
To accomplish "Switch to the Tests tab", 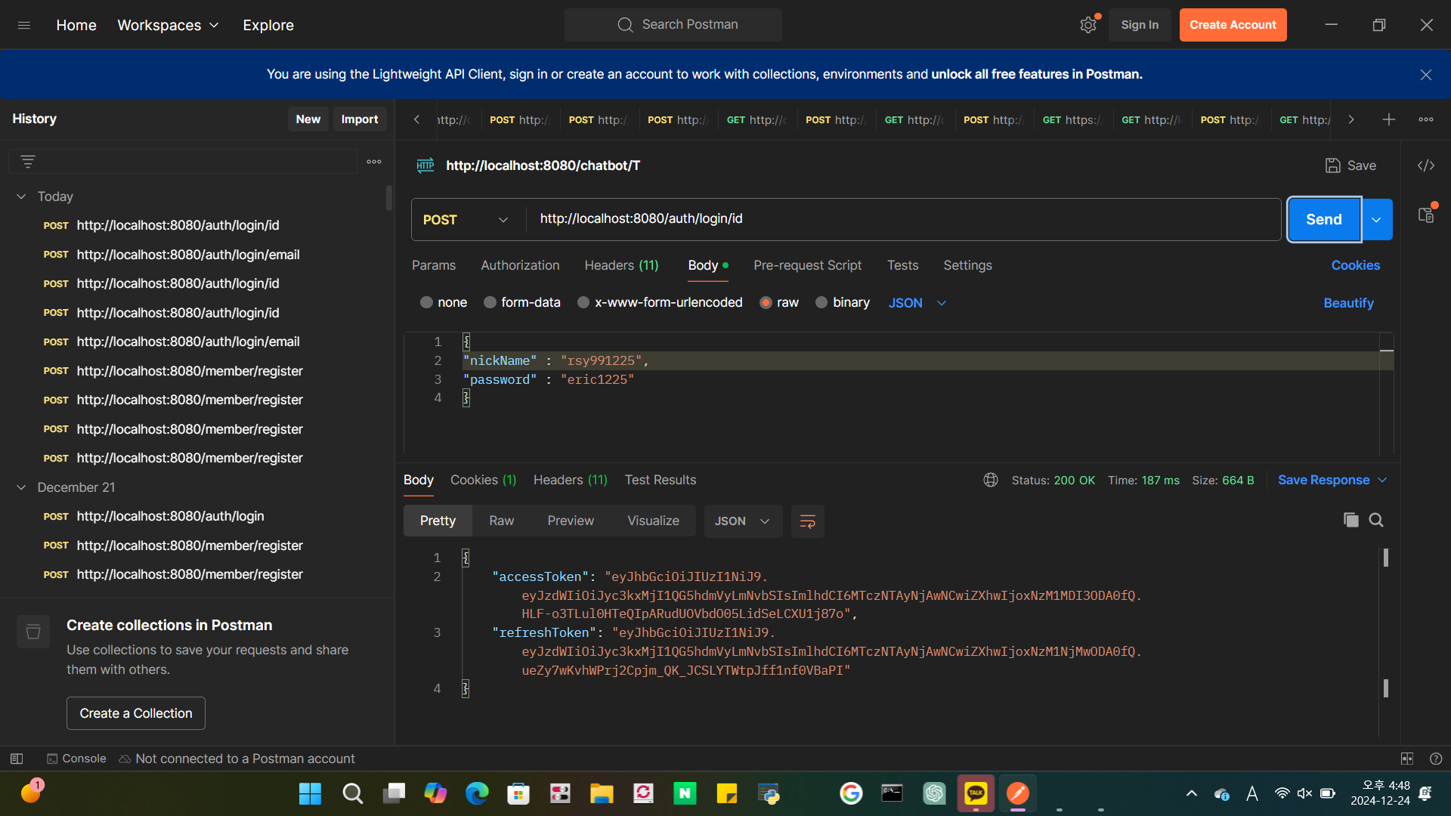I will point(902,266).
